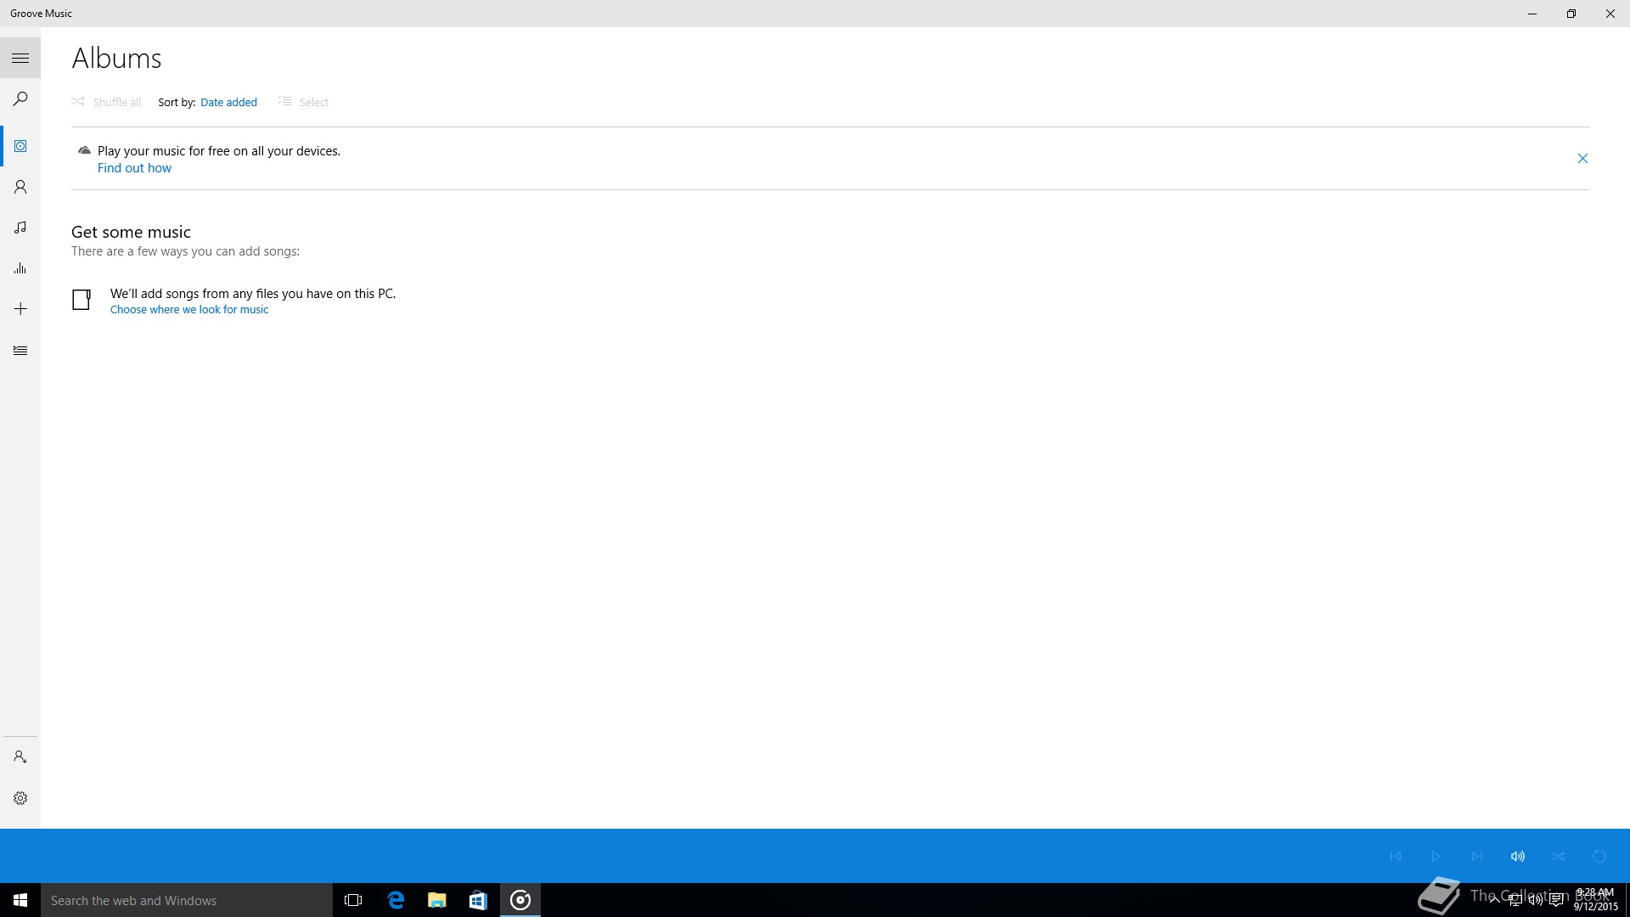The width and height of the screenshot is (1630, 917).
Task: Click the Shuffle all button
Action: tap(107, 102)
